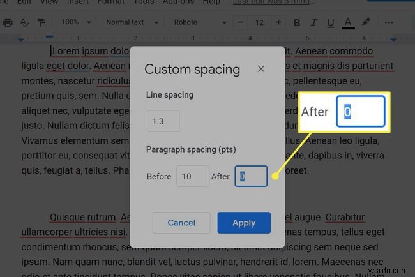Click the left indent marker on ruler

pyautogui.click(x=21, y=40)
